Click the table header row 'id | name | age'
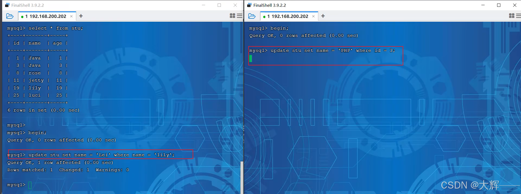 37,43
